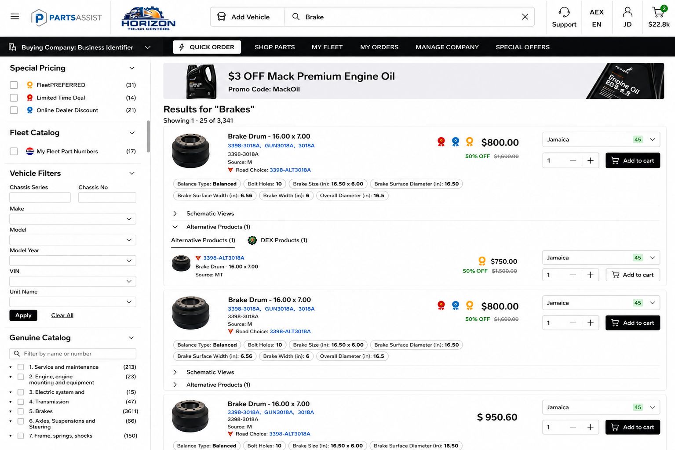Open SPECIAL OFFERS menu

point(523,47)
